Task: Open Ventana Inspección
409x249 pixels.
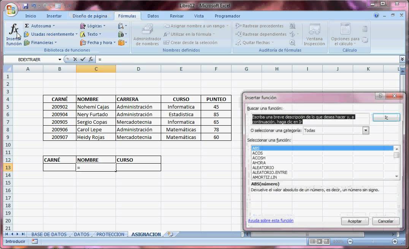Action: [x=314, y=35]
